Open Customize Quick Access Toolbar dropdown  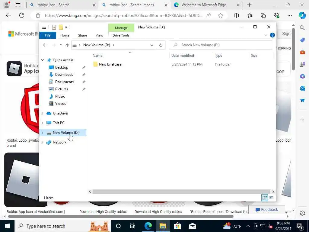click(x=66, y=27)
